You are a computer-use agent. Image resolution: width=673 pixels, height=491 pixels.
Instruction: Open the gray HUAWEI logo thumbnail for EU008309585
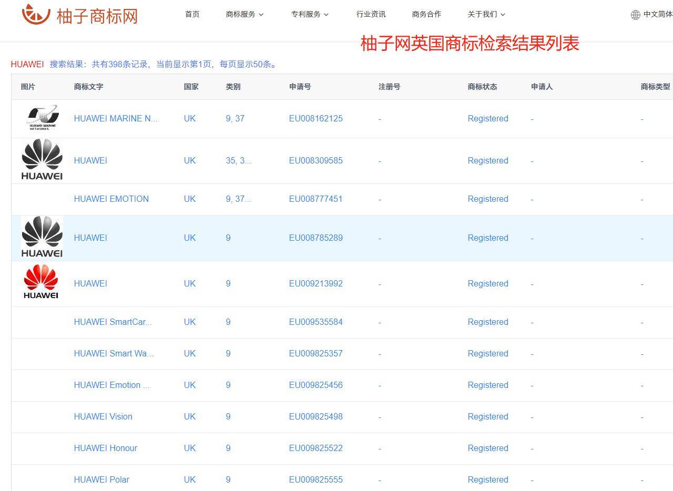42,159
